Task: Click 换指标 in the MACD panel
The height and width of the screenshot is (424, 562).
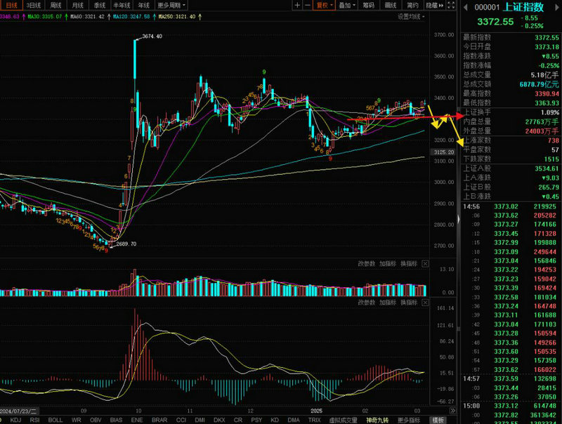Action: click(x=409, y=303)
